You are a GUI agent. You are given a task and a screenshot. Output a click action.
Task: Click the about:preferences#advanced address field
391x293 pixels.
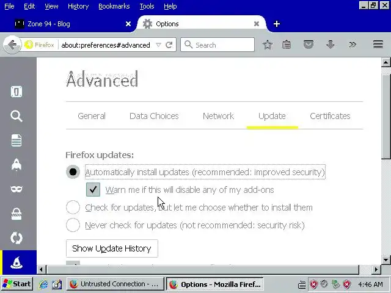106,45
